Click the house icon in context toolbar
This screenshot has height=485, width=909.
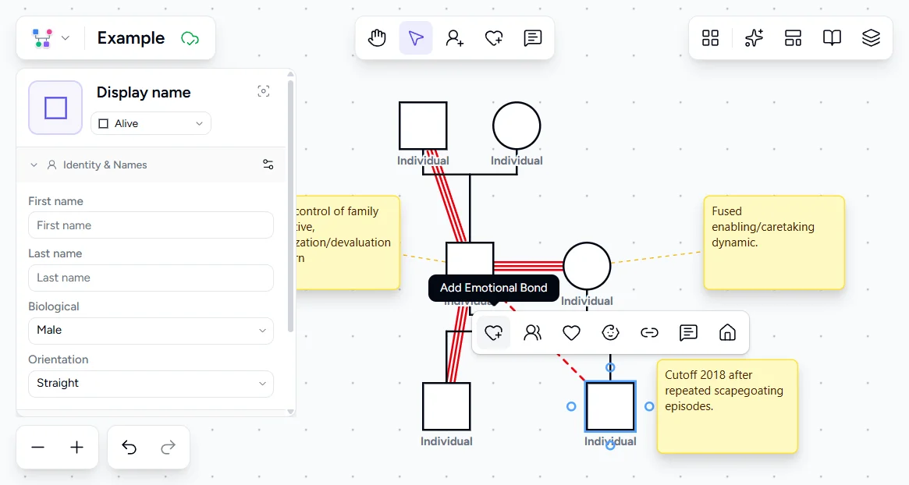pyautogui.click(x=727, y=333)
